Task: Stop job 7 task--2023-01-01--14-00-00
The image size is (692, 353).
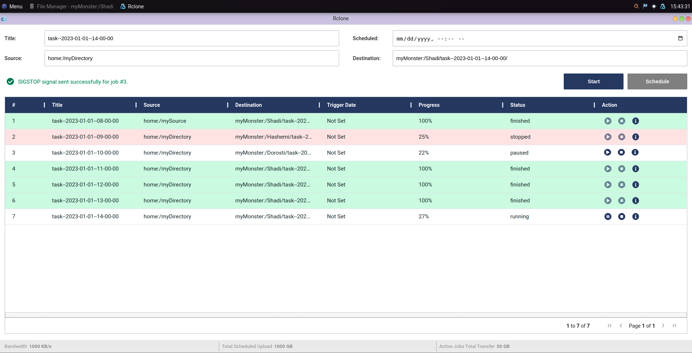Action: [x=621, y=217]
